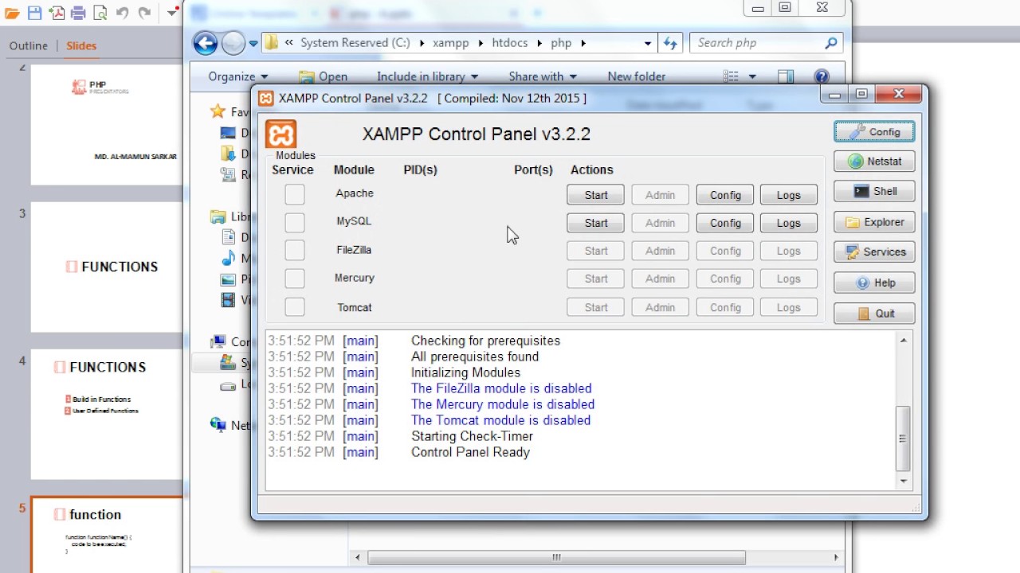
Task: Open the Share with dropdown
Action: [x=542, y=76]
